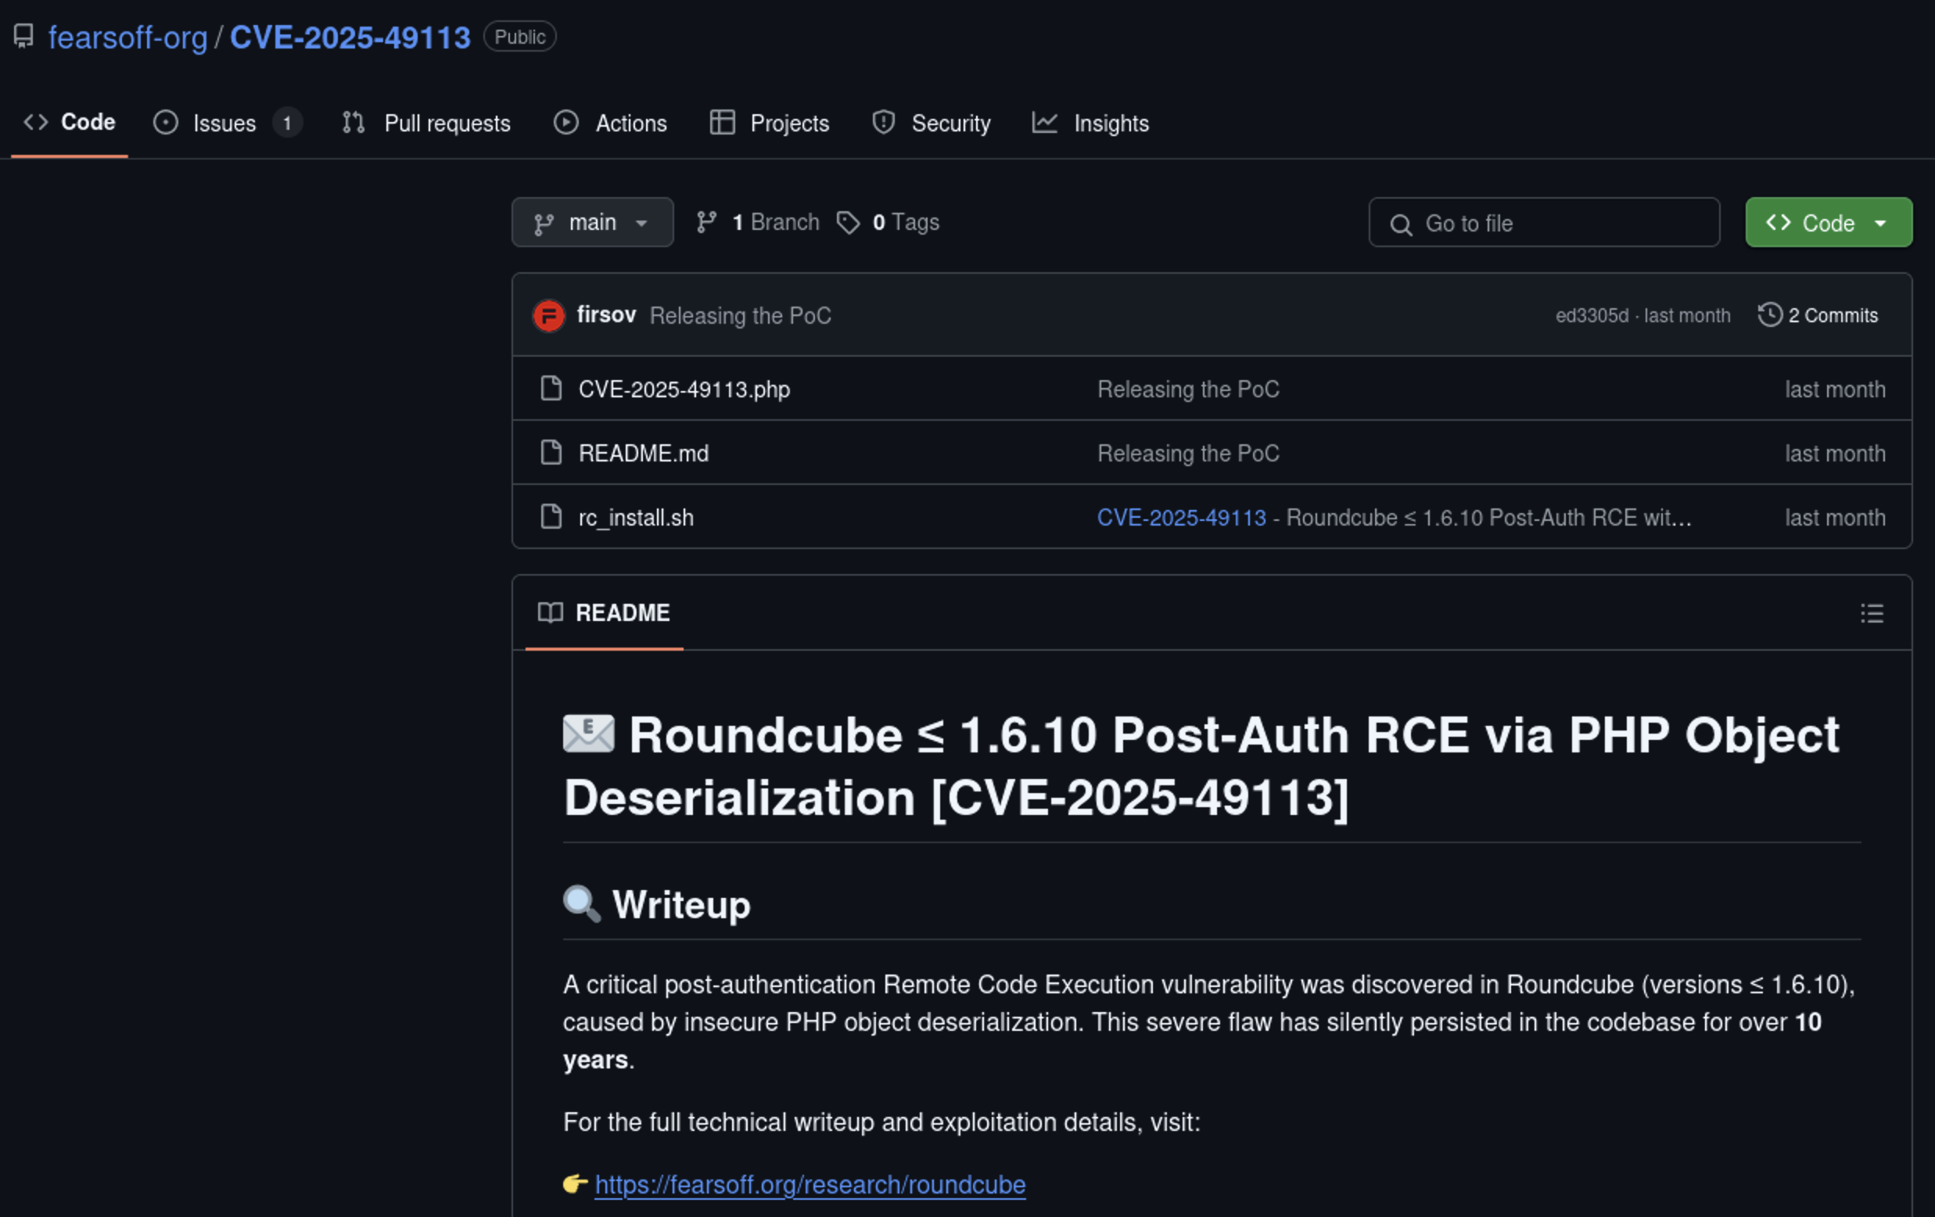Click file icon next to rc_install.sh
1935x1217 pixels.
coord(551,517)
